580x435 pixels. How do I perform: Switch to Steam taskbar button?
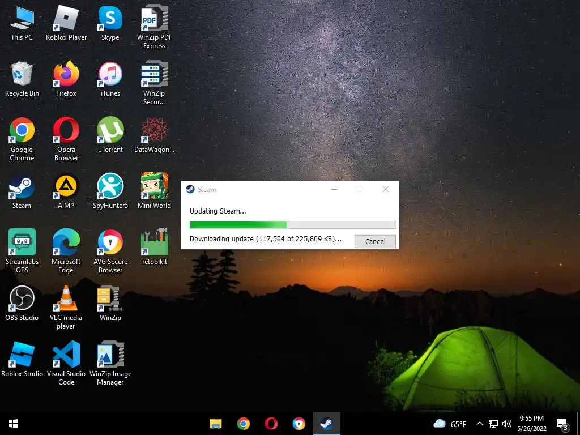[x=327, y=424]
